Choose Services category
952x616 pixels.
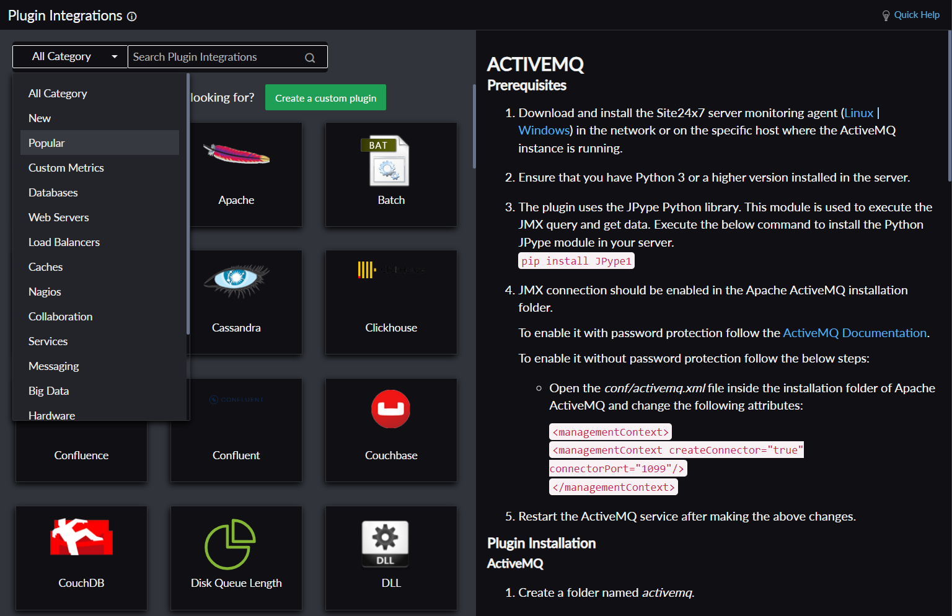click(99, 341)
